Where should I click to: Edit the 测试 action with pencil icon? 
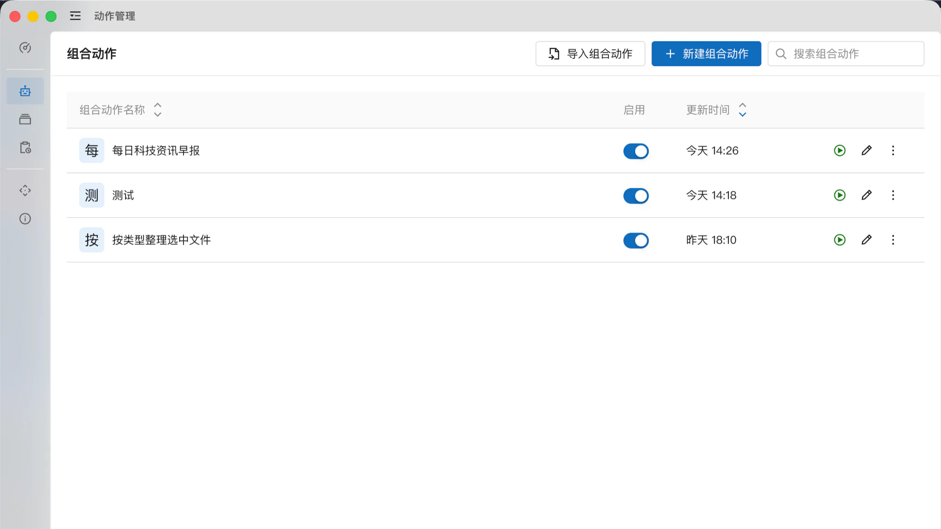pos(867,195)
